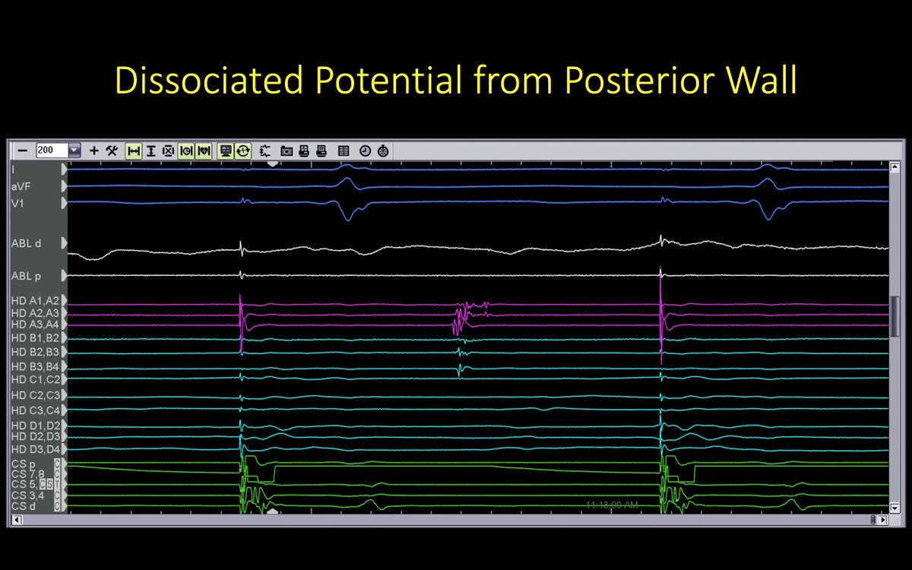The image size is (912, 570).
Task: Click the minus button to decrease sweep speed
Action: [23, 150]
